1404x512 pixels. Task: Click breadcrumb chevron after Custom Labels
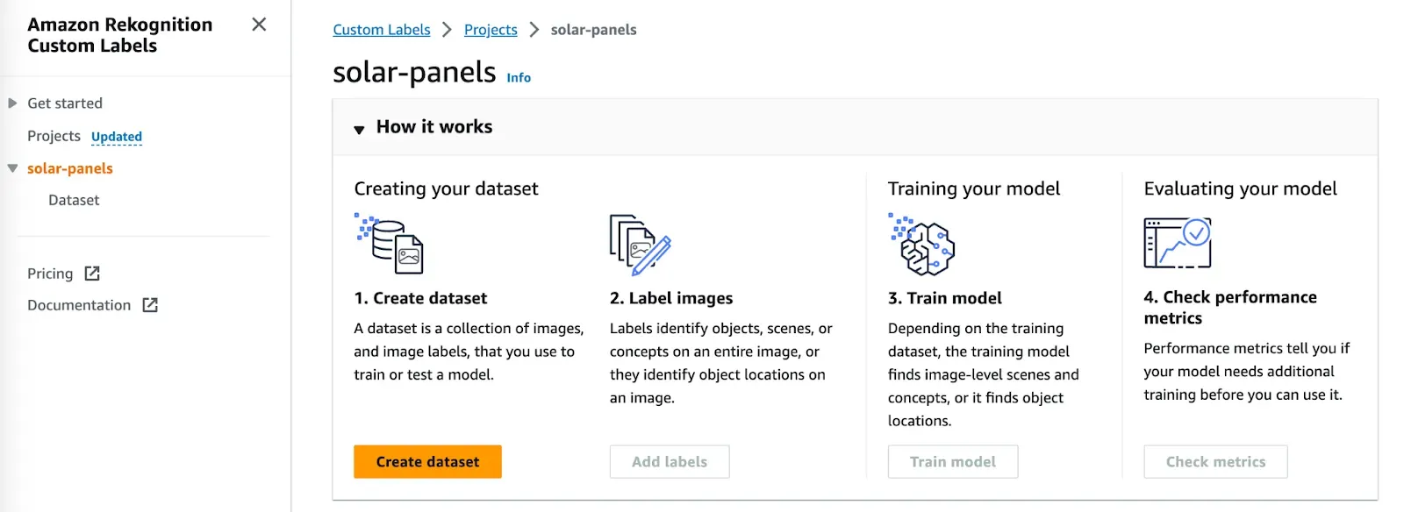point(447,30)
